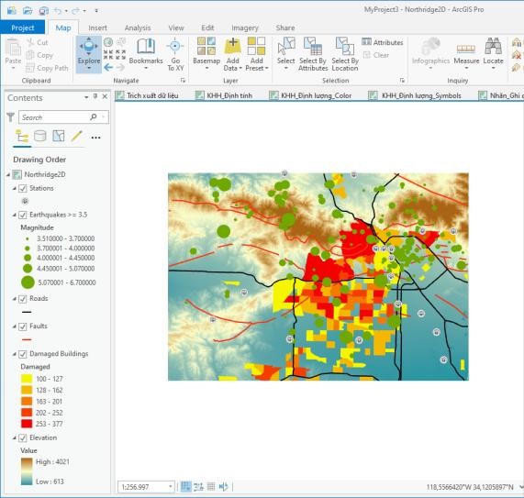The image size is (524, 498).
Task: Open the map scale dropdown
Action: (x=171, y=487)
